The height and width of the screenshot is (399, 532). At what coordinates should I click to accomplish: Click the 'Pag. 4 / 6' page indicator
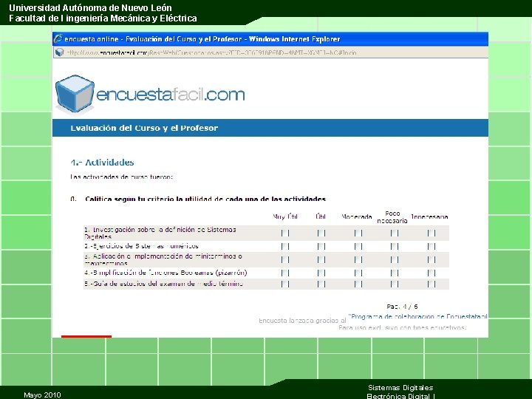[x=402, y=307]
